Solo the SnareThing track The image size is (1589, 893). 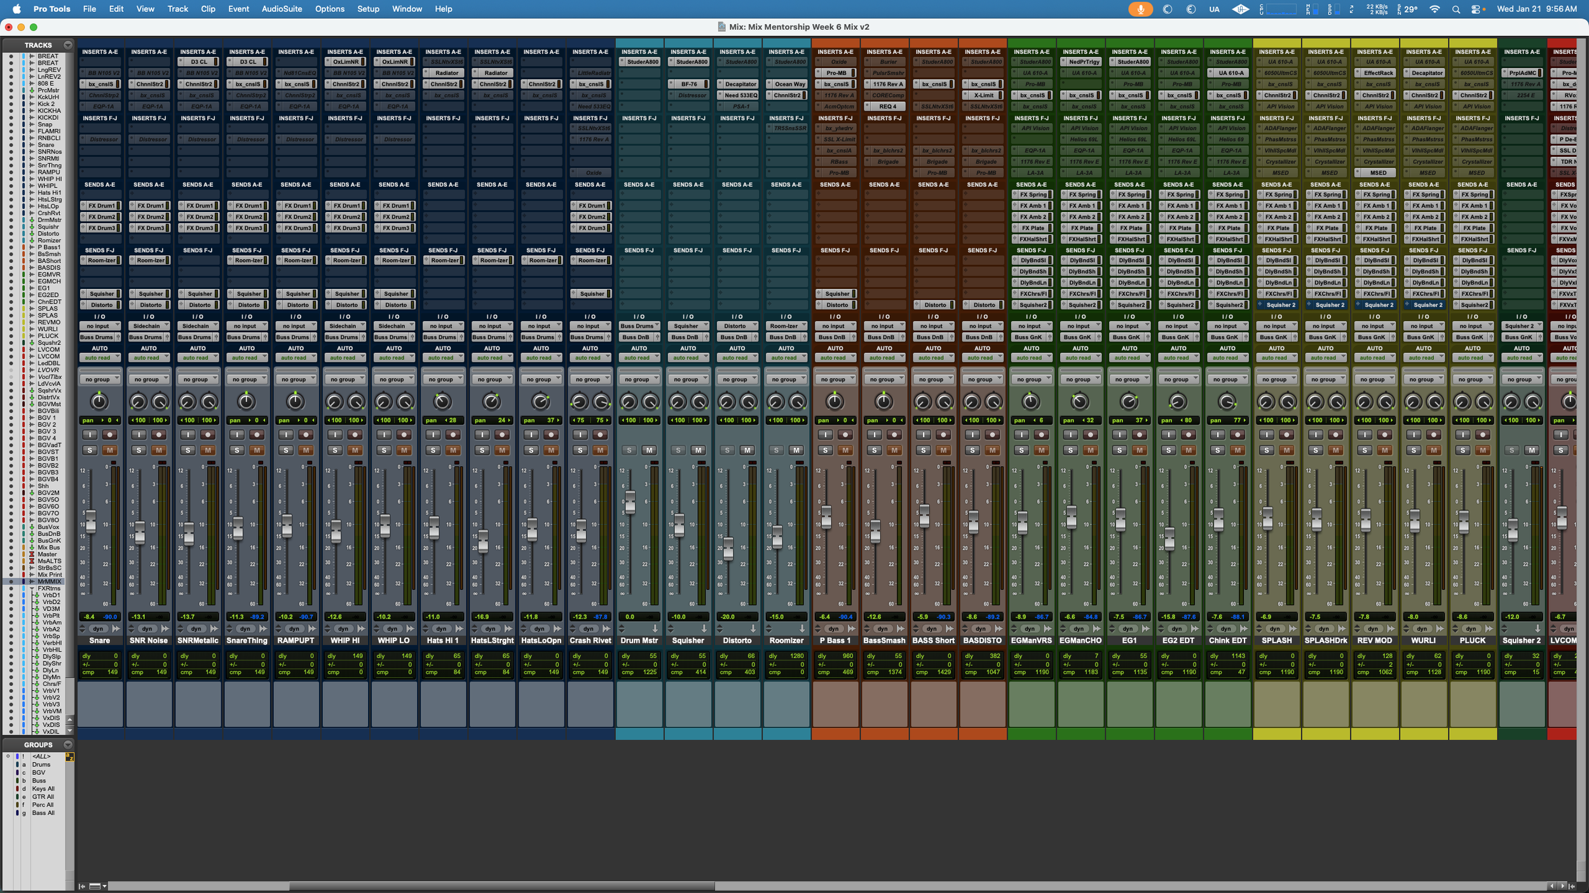[237, 450]
